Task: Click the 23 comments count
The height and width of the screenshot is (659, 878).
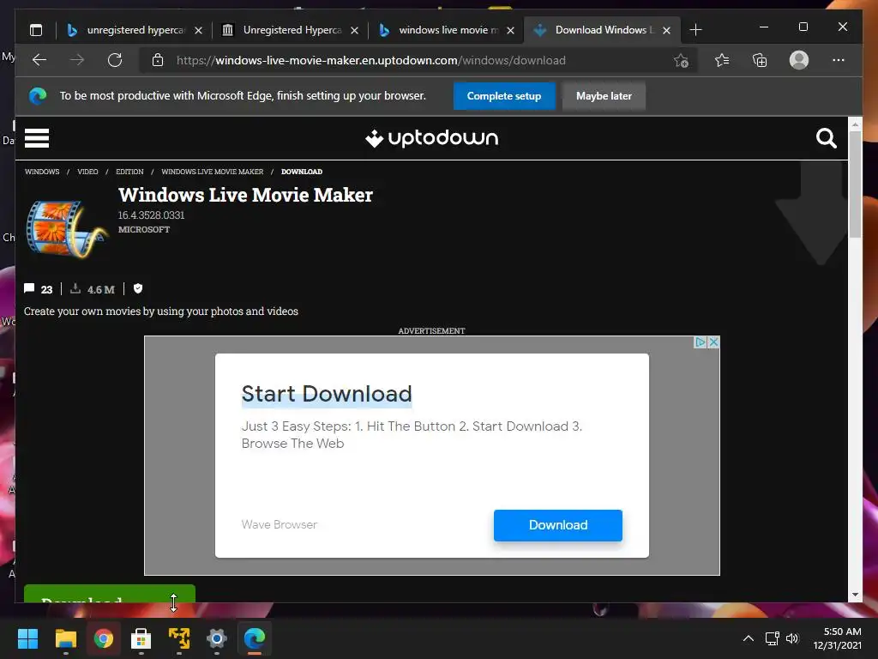Action: click(x=46, y=290)
